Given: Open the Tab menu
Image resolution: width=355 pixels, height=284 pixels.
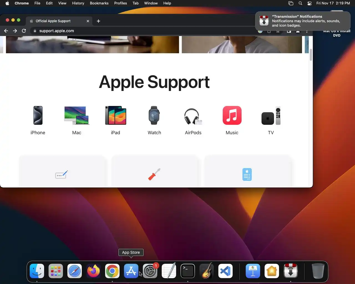Looking at the screenshot, I should [136, 3].
